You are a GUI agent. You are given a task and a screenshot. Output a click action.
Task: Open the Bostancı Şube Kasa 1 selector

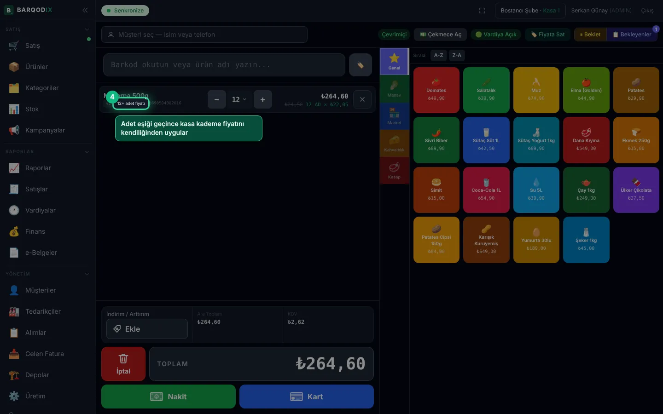[530, 11]
